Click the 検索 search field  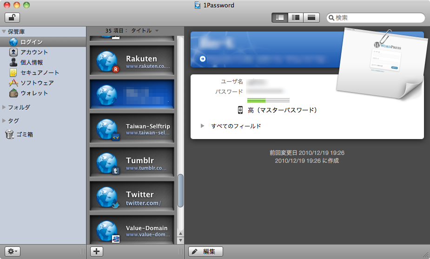[376, 18]
